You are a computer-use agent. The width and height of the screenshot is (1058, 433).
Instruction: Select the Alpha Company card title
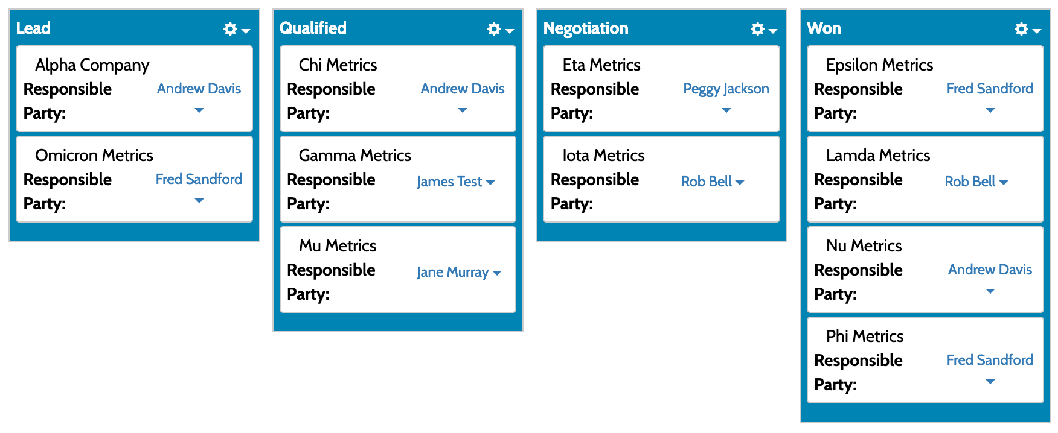(x=92, y=65)
